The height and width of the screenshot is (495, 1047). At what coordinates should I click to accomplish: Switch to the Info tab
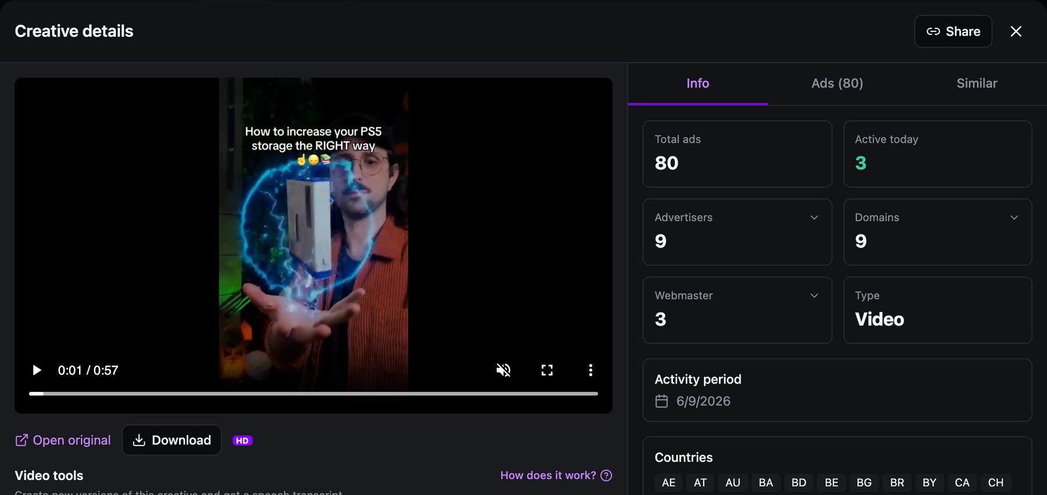[x=698, y=83]
